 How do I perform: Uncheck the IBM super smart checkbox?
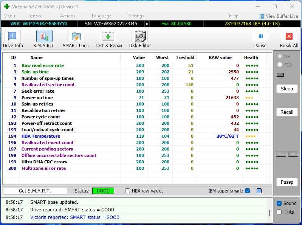tap(248, 191)
